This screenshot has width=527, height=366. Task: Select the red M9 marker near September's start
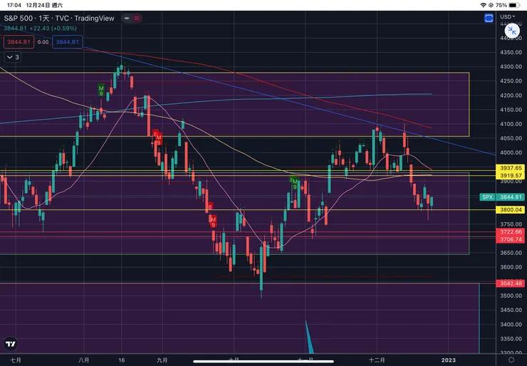pos(159,140)
